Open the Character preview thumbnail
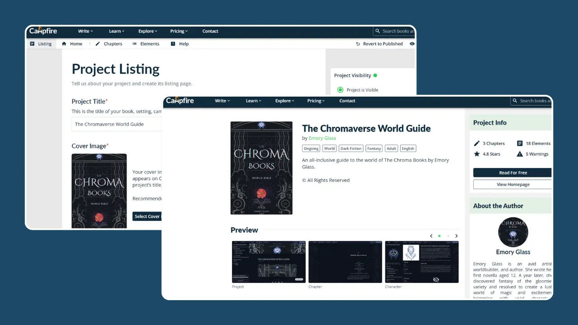 pyautogui.click(x=421, y=262)
